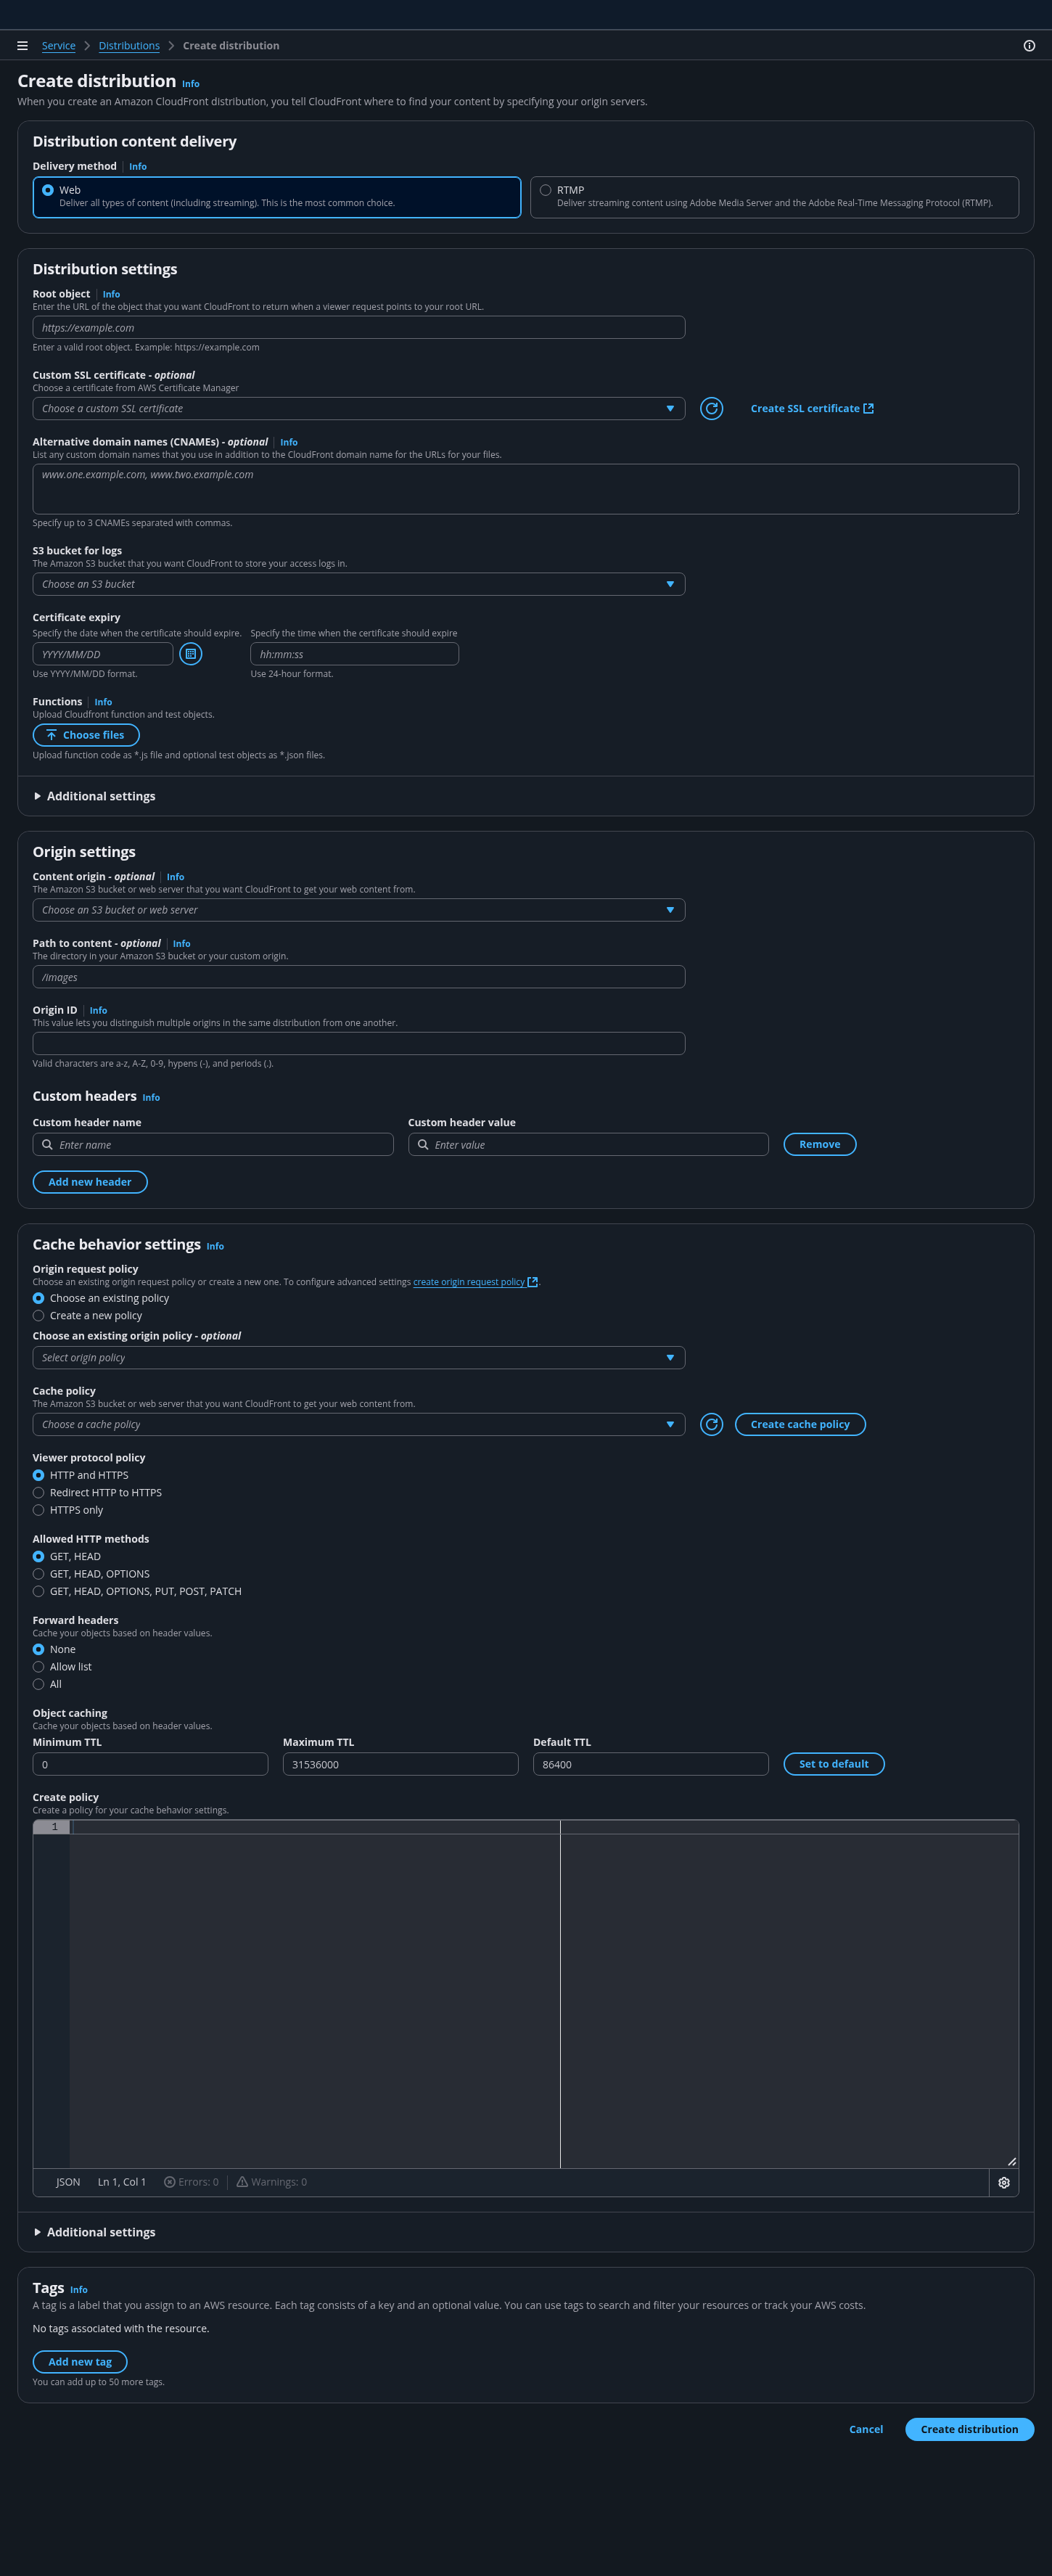
Task: Refresh the cache policy list
Action: 711,1424
